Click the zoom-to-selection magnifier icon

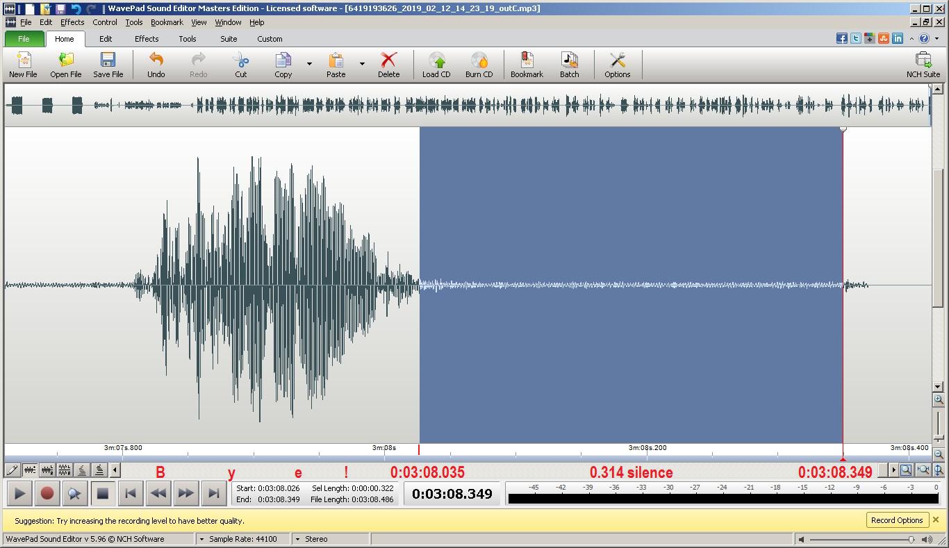[x=906, y=470]
